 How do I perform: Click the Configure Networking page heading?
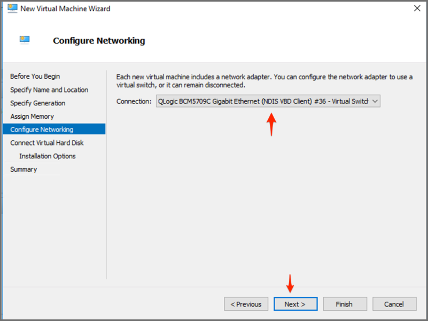(x=99, y=41)
